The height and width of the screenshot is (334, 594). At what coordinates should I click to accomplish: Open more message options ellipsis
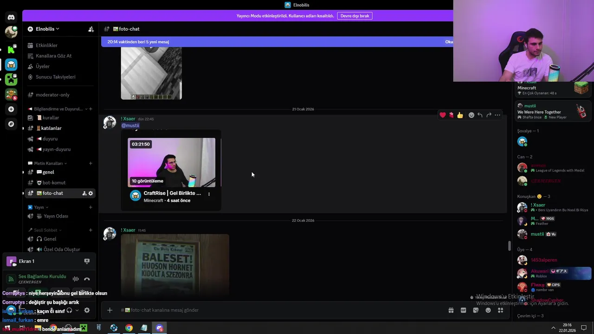coord(497,115)
